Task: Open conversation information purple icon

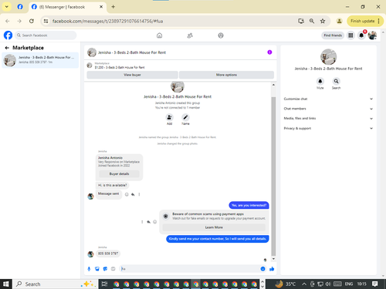Action: click(x=269, y=52)
